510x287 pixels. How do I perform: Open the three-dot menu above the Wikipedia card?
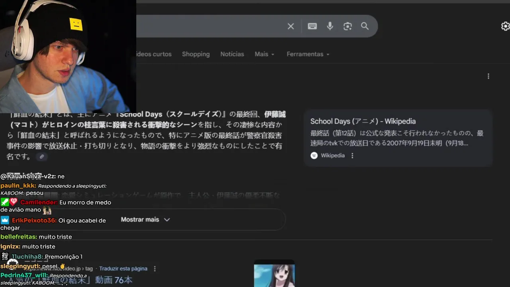pos(488,76)
